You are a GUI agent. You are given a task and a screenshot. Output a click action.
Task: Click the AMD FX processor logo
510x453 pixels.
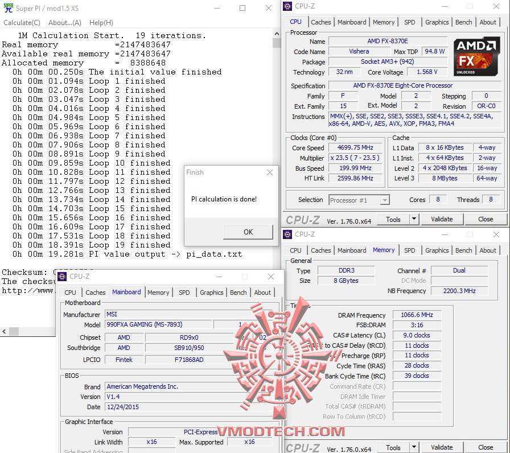(476, 56)
